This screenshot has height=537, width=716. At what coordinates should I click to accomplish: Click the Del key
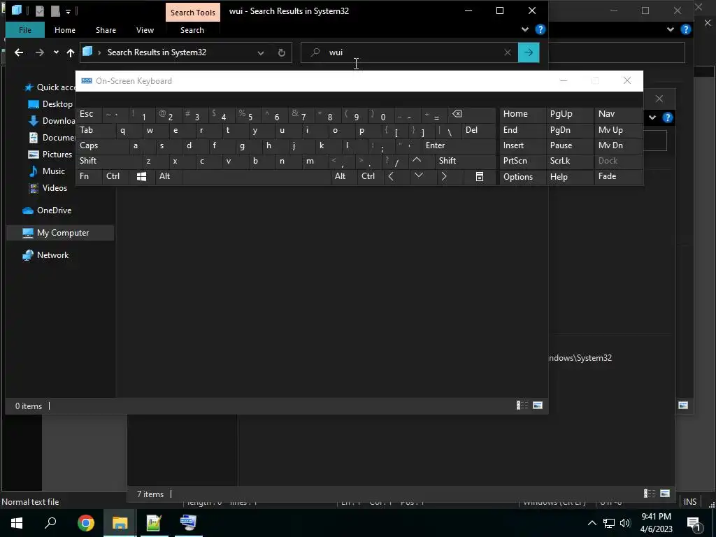[x=478, y=131]
